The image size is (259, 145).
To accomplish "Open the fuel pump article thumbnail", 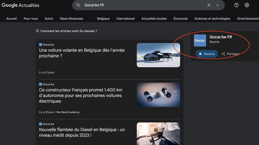I will click(158, 134).
